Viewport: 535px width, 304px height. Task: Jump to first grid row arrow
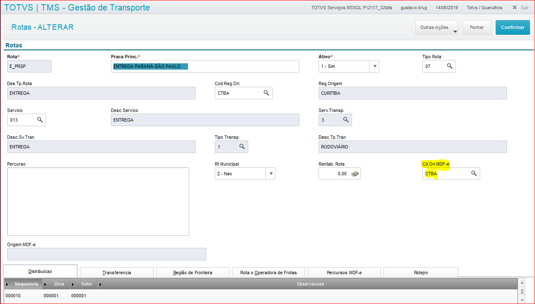(x=522, y=283)
